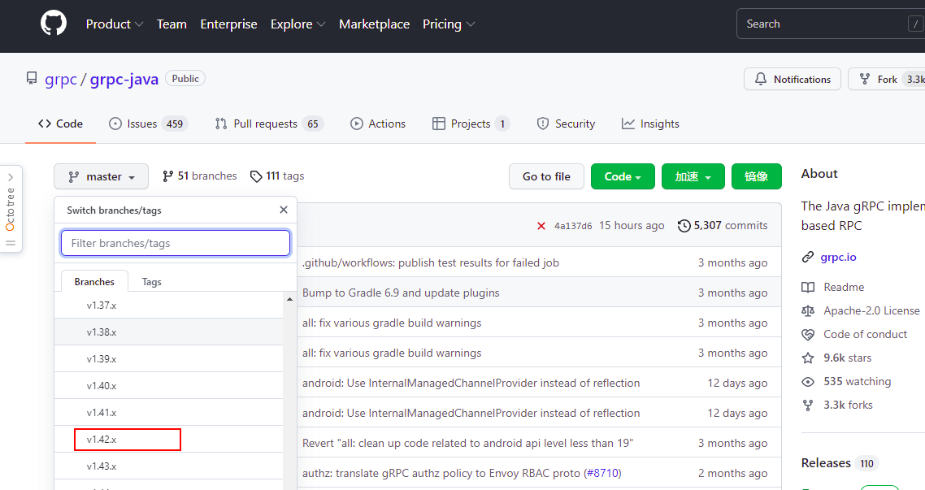Switch to the Code tab

tap(60, 124)
